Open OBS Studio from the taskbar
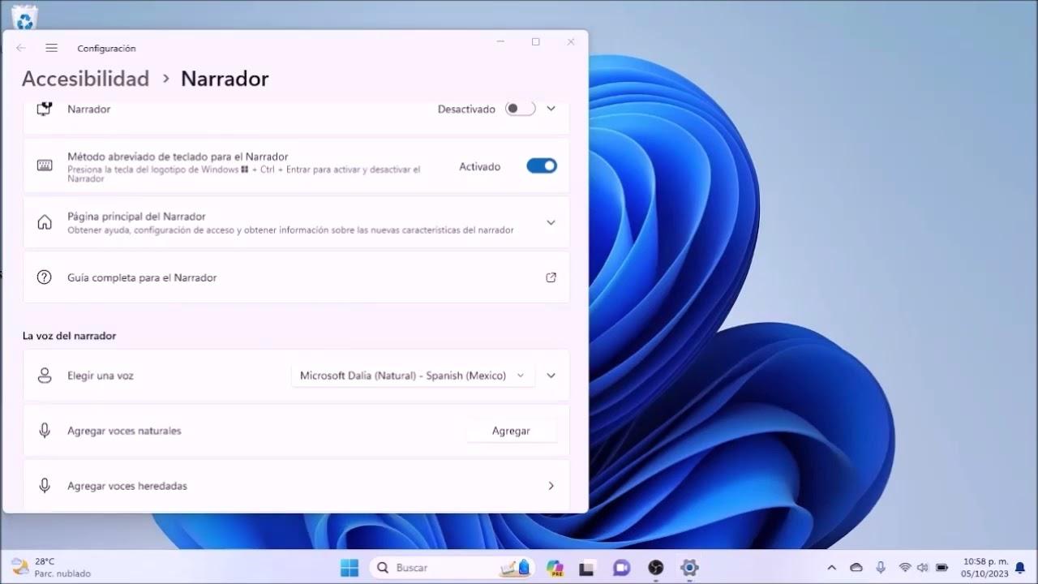Viewport: 1038px width, 584px height. pyautogui.click(x=657, y=568)
